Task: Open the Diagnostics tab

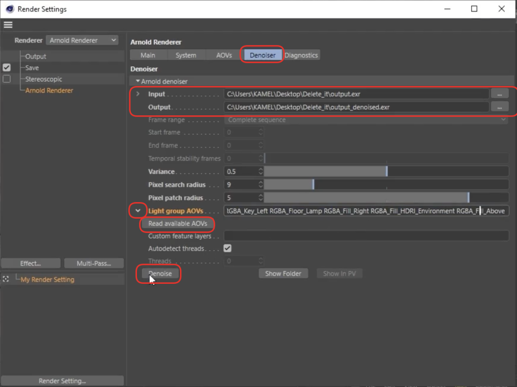Action: click(301, 55)
